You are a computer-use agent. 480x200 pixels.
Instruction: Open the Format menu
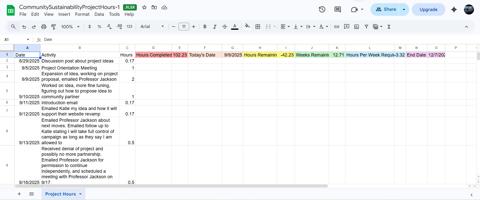point(82,14)
